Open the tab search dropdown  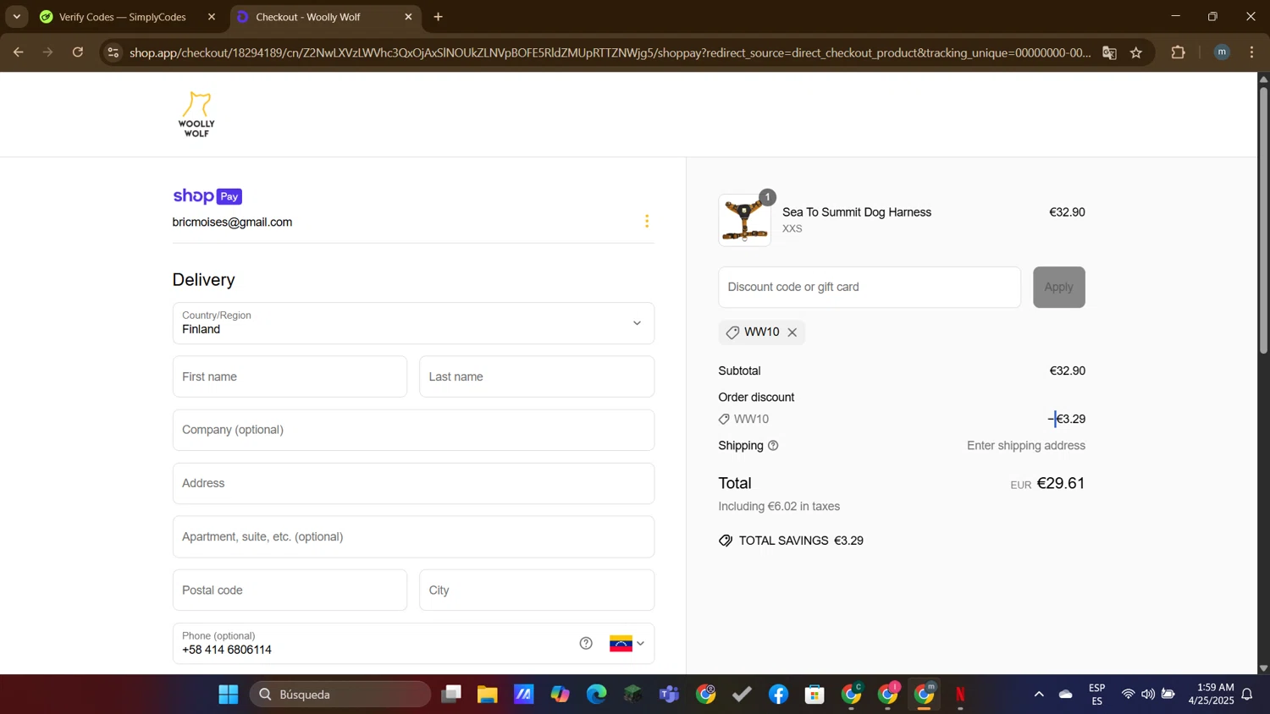coord(16,17)
